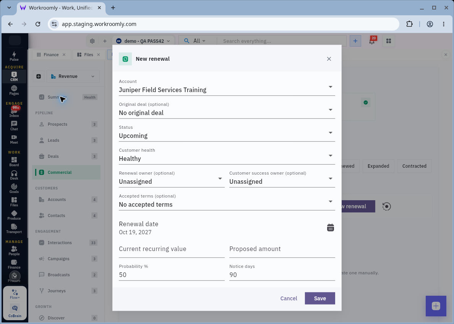Open the CRM module icon
This screenshot has width=454, height=324.
click(x=14, y=76)
